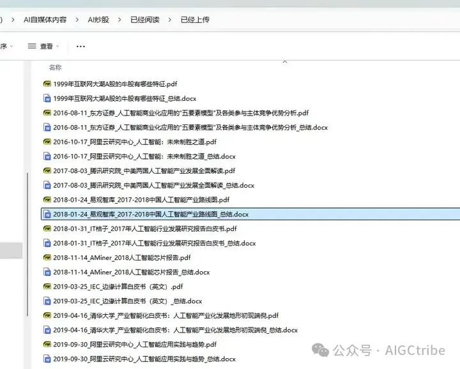The width and height of the screenshot is (460, 369).
Task: Click Word icon of 2017-08-03 腾讯研究院 总结.docx
Action: pos(47,185)
